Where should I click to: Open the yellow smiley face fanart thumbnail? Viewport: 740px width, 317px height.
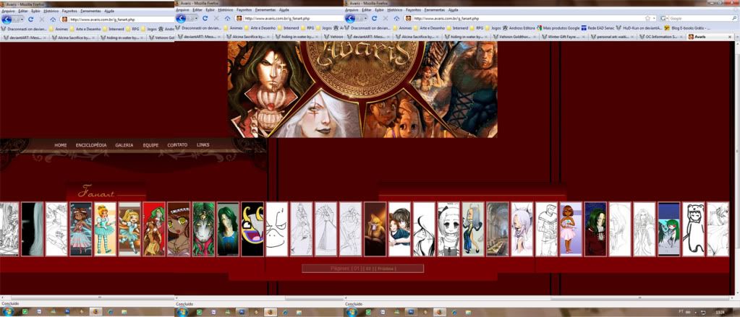click(x=252, y=229)
